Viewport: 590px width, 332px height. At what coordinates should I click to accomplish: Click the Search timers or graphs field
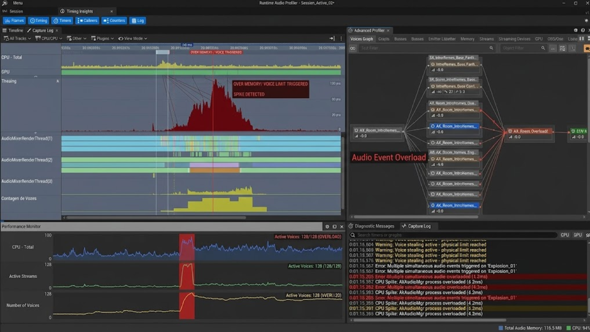(x=453, y=235)
